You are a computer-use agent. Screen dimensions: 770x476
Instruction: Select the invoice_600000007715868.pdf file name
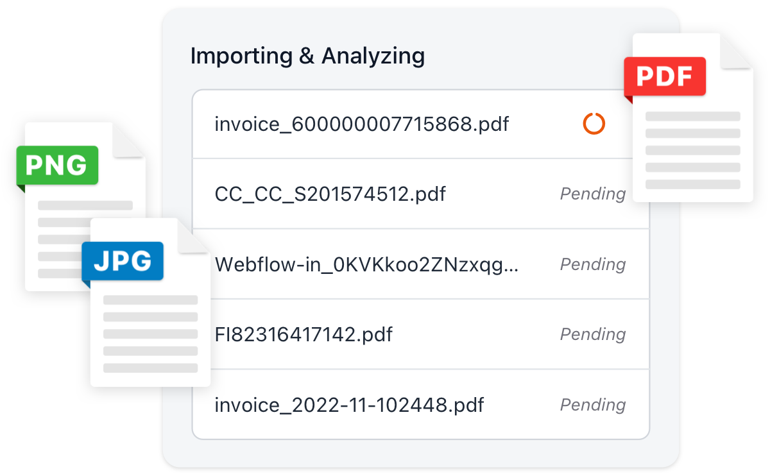coord(361,124)
